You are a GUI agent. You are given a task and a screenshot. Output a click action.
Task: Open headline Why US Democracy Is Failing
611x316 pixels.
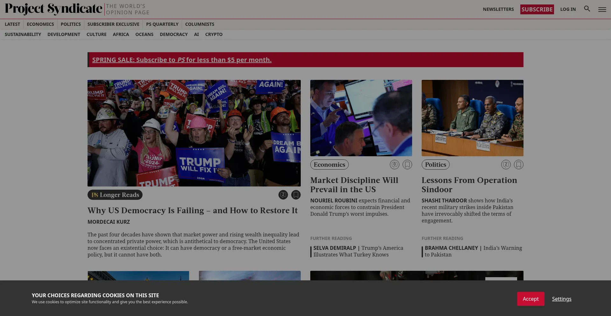pyautogui.click(x=193, y=210)
